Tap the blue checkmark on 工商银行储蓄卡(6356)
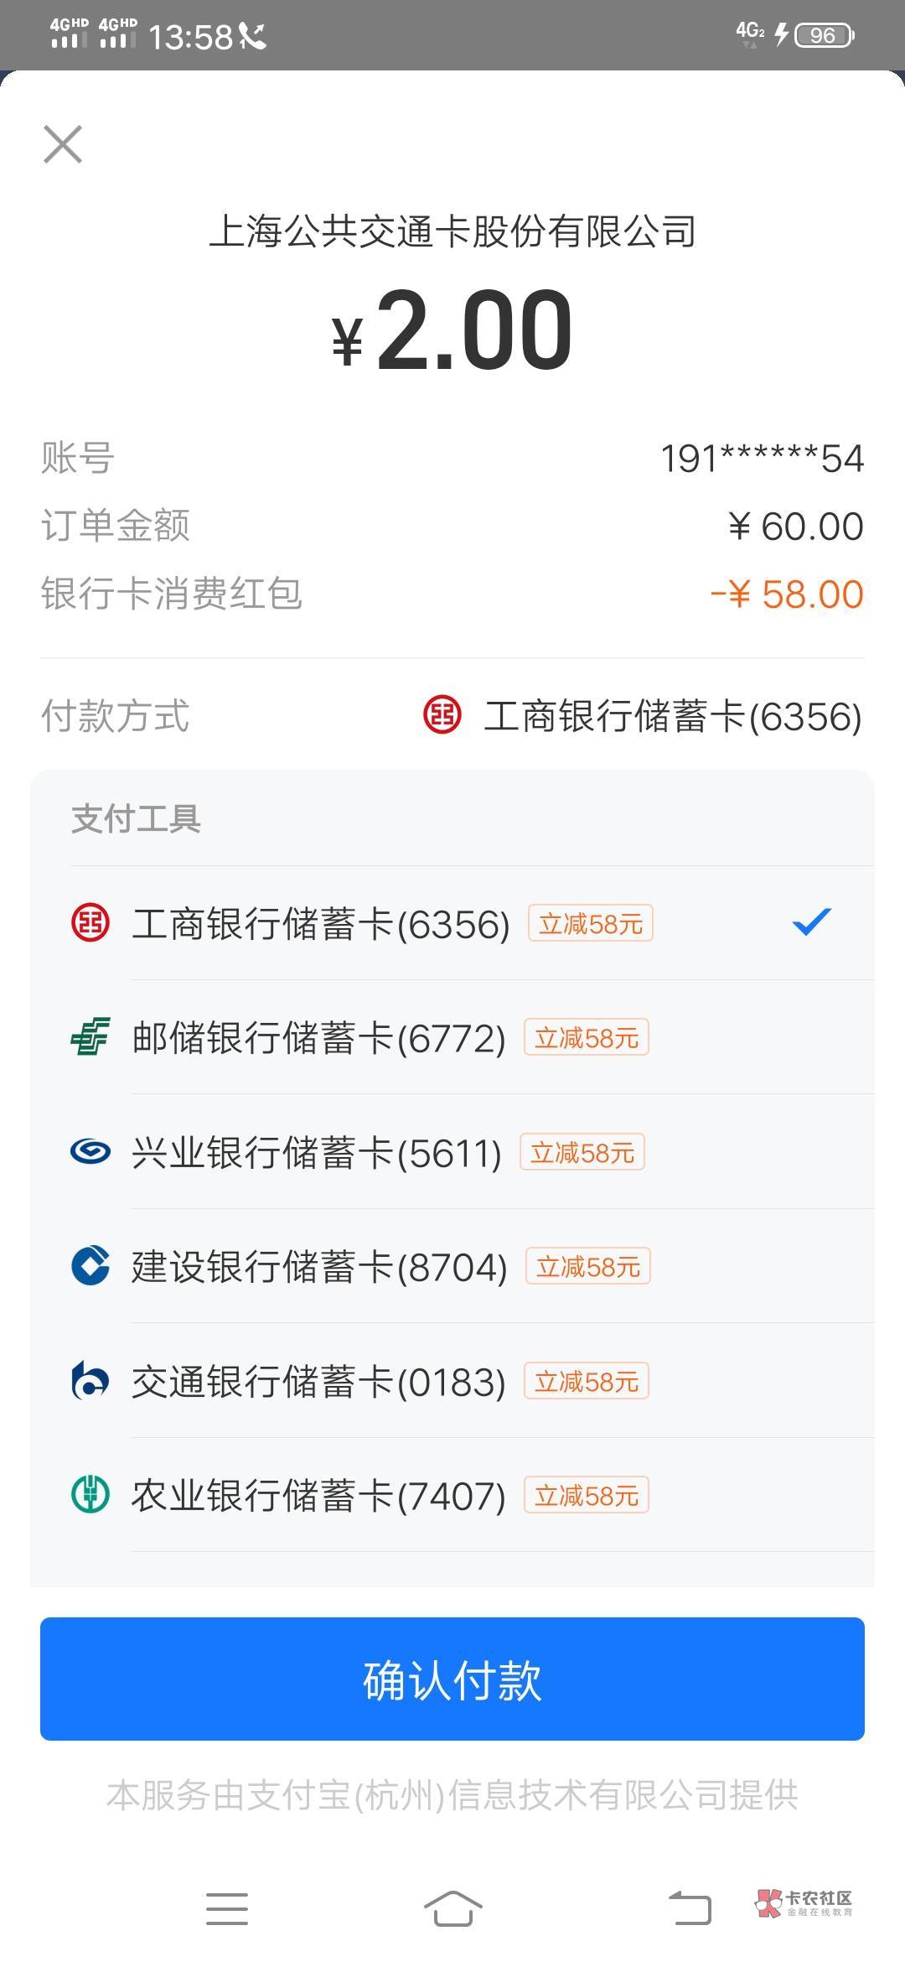Image resolution: width=905 pixels, height=1962 pixels. (811, 921)
